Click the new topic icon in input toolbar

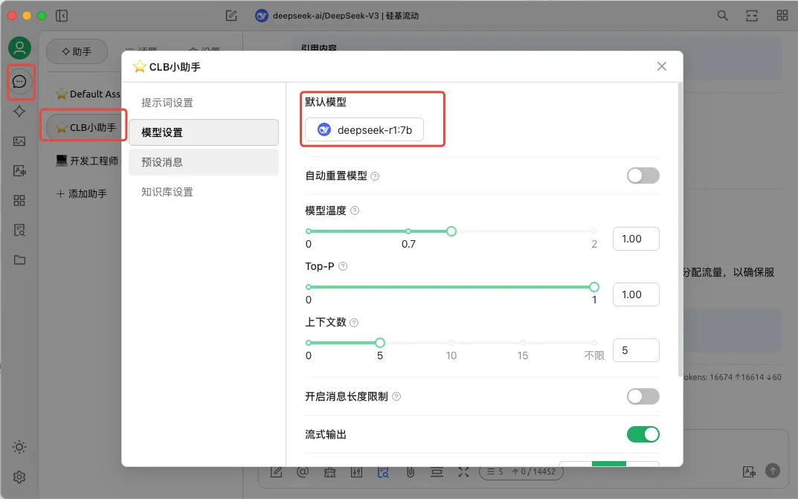click(277, 472)
